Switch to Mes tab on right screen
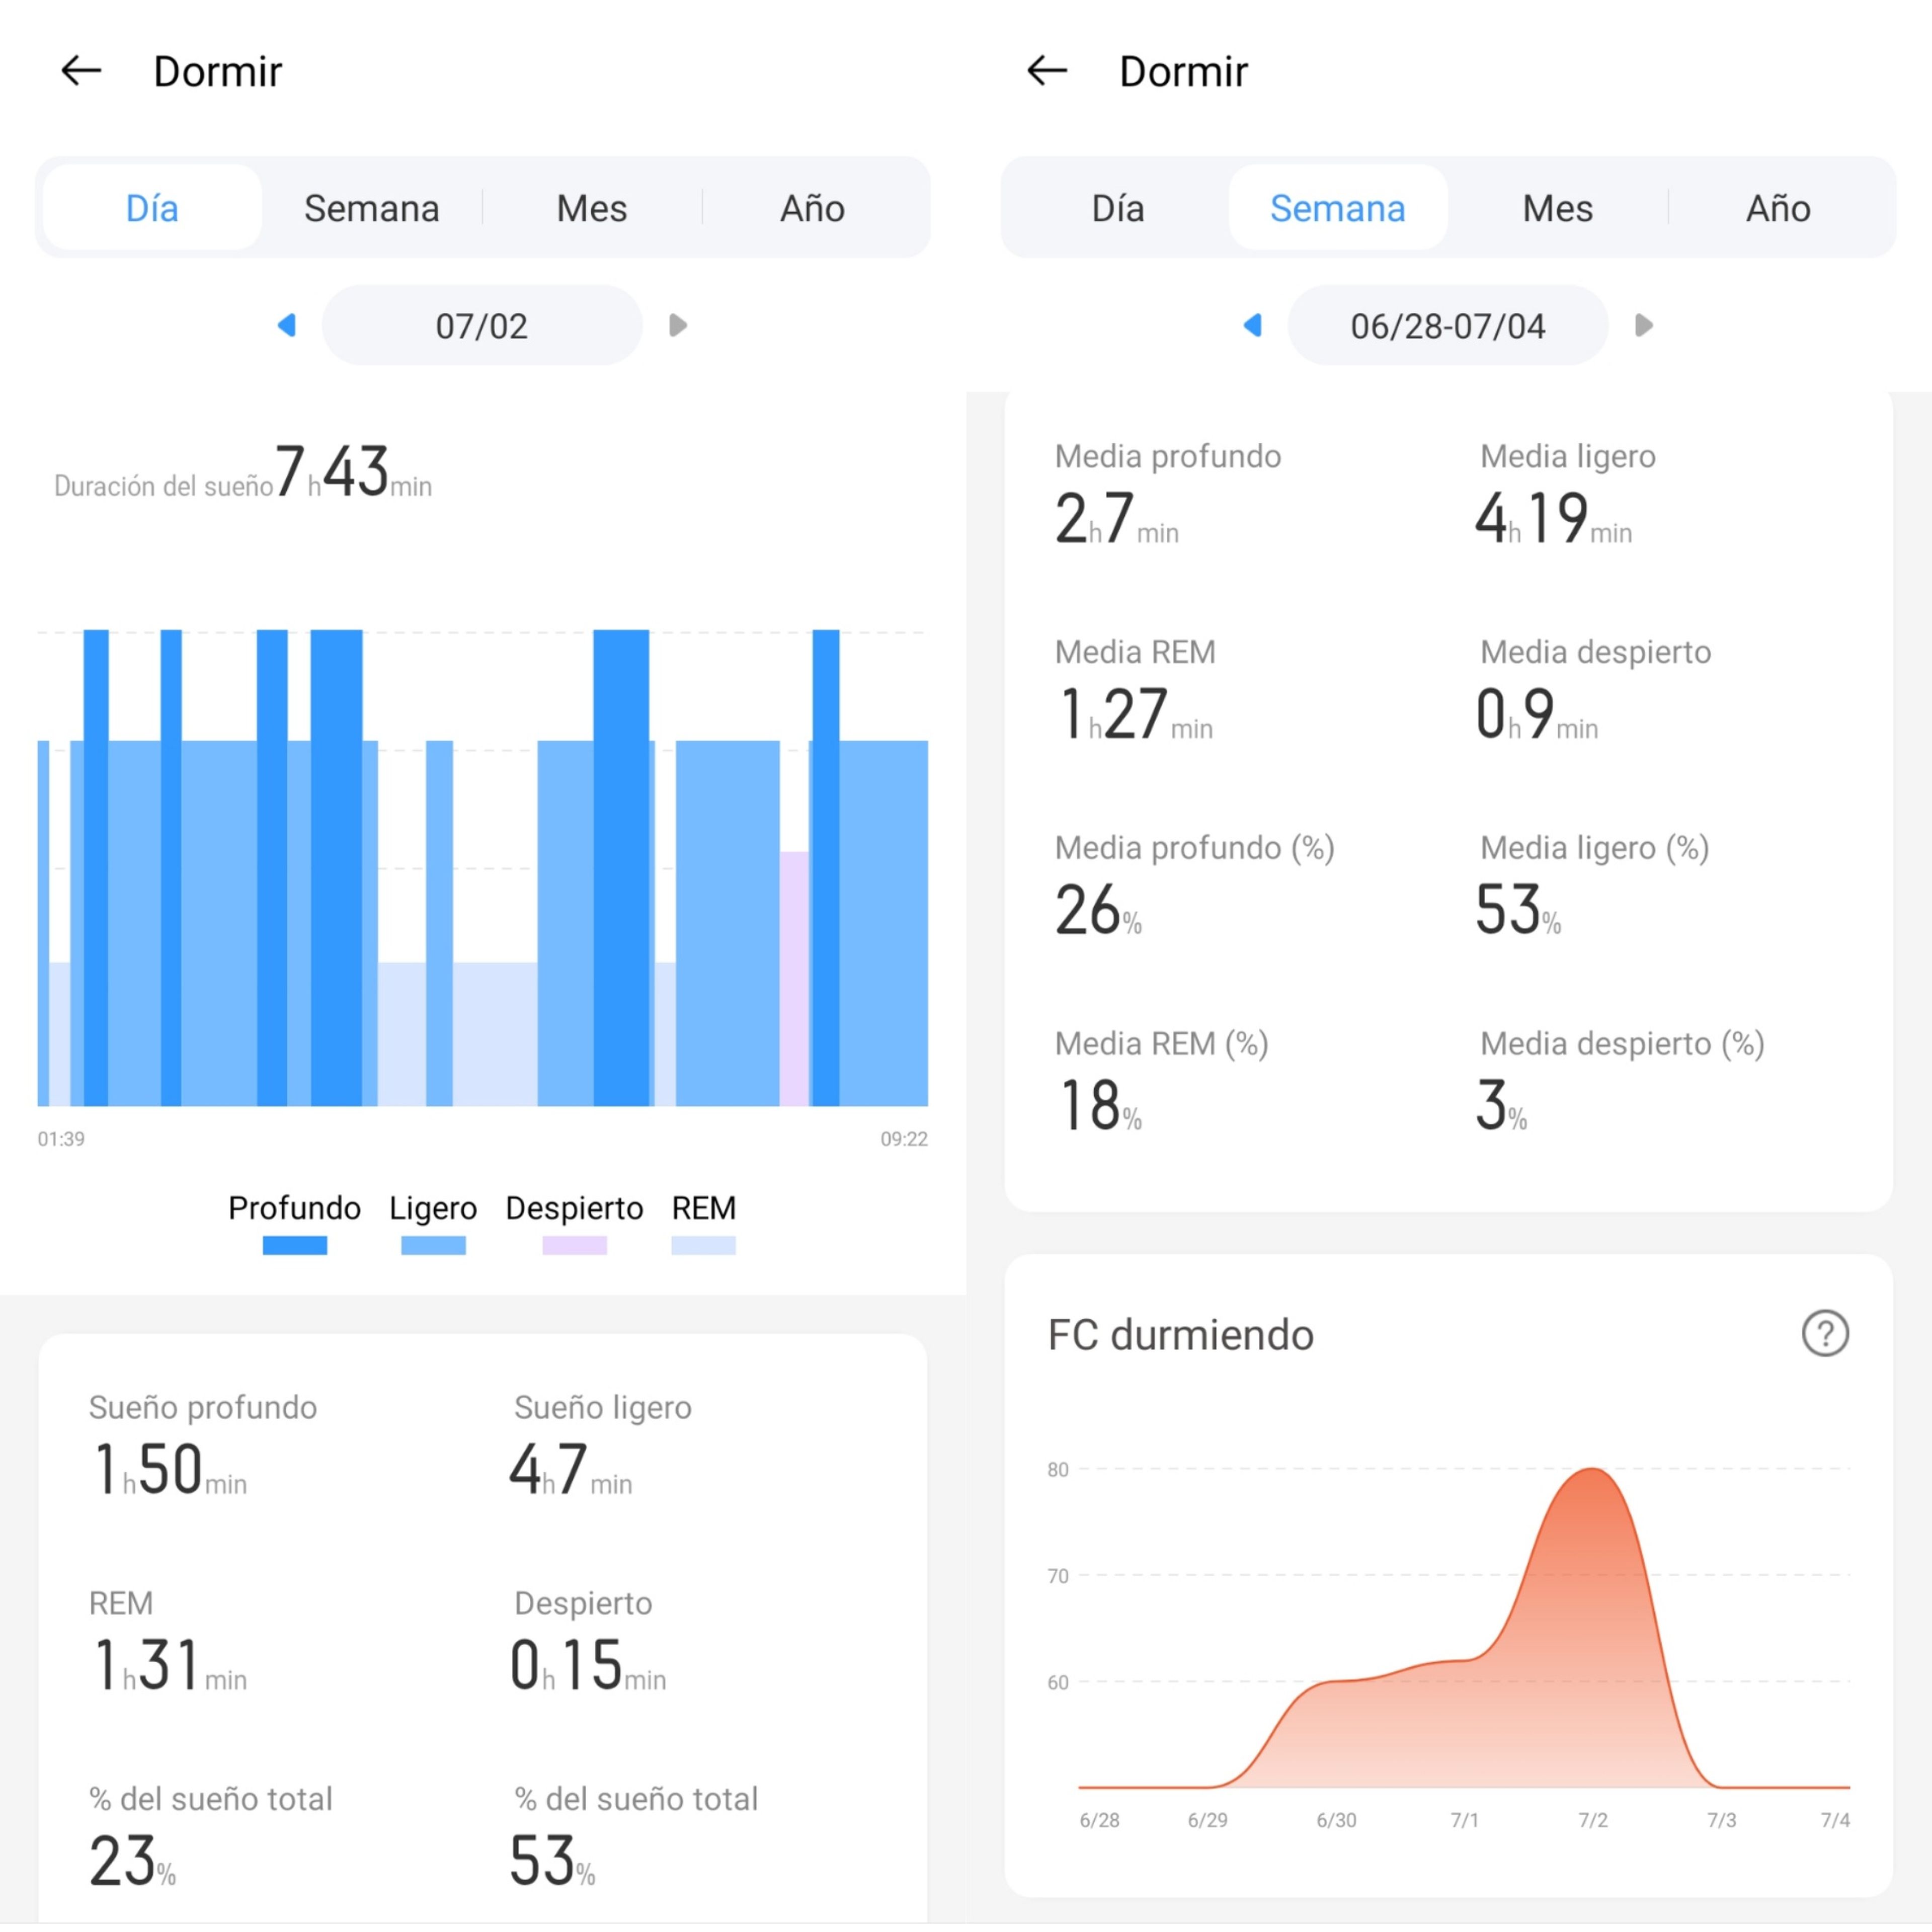The width and height of the screenshot is (1932, 1932). click(1557, 208)
